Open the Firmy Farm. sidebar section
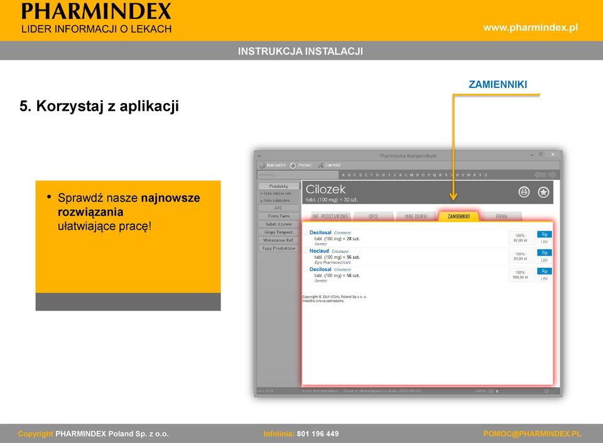 (x=279, y=216)
